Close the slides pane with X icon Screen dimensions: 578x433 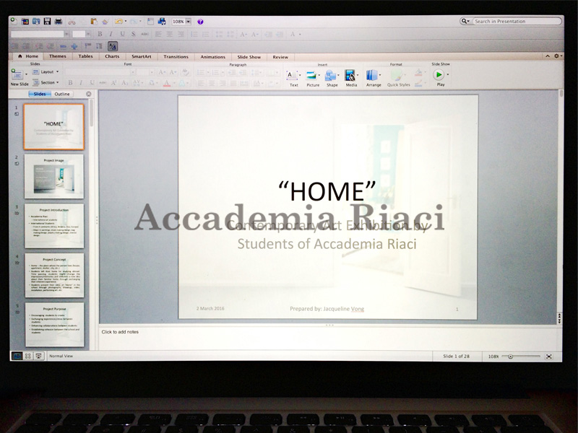click(x=88, y=94)
